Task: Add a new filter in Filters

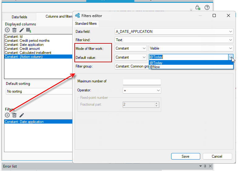Action: tap(7, 115)
